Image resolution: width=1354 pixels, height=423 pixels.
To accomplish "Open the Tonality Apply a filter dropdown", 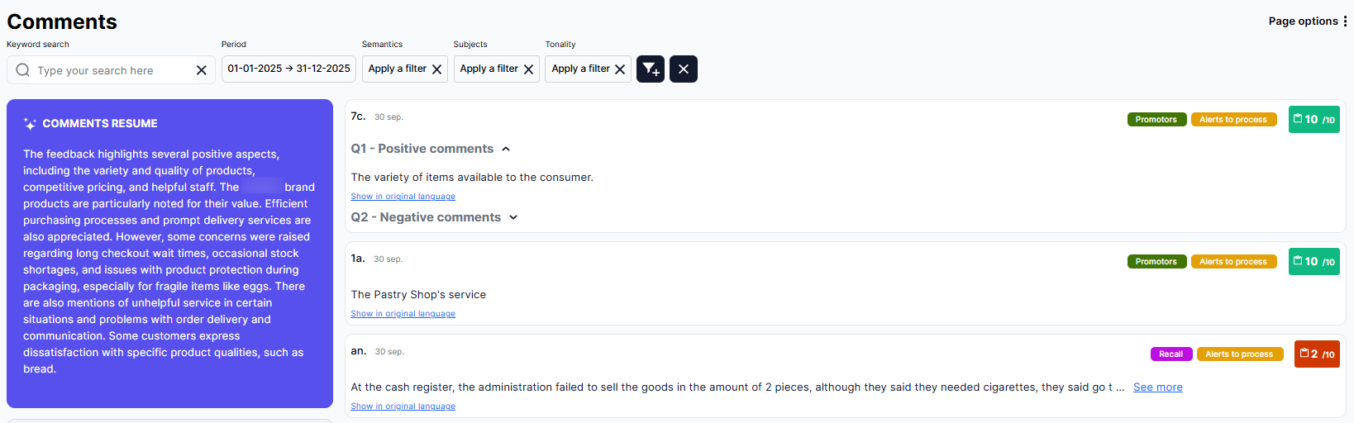I will point(580,69).
